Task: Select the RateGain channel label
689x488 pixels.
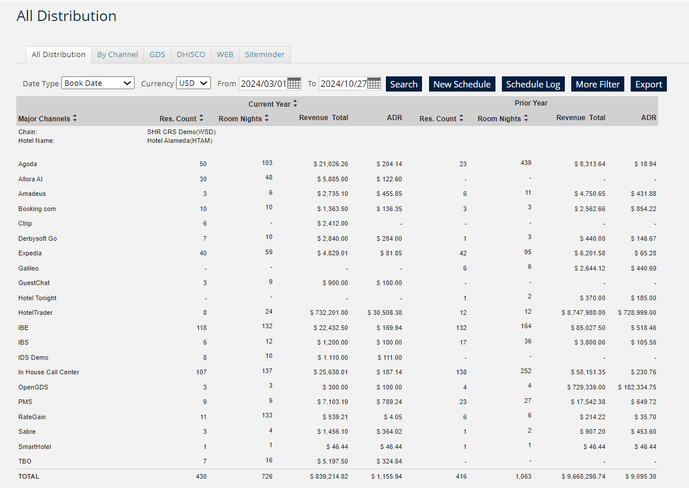Action: [x=31, y=417]
